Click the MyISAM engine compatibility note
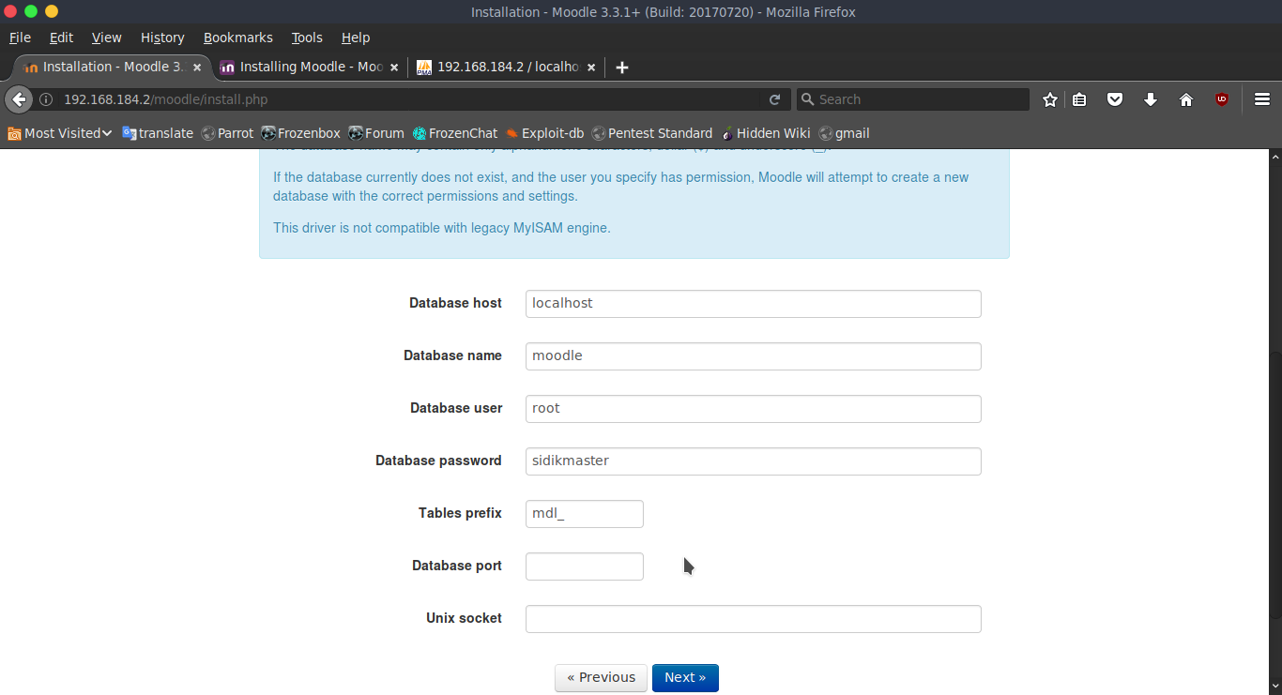Screen dimensions: 1282x695 pyautogui.click(x=442, y=228)
